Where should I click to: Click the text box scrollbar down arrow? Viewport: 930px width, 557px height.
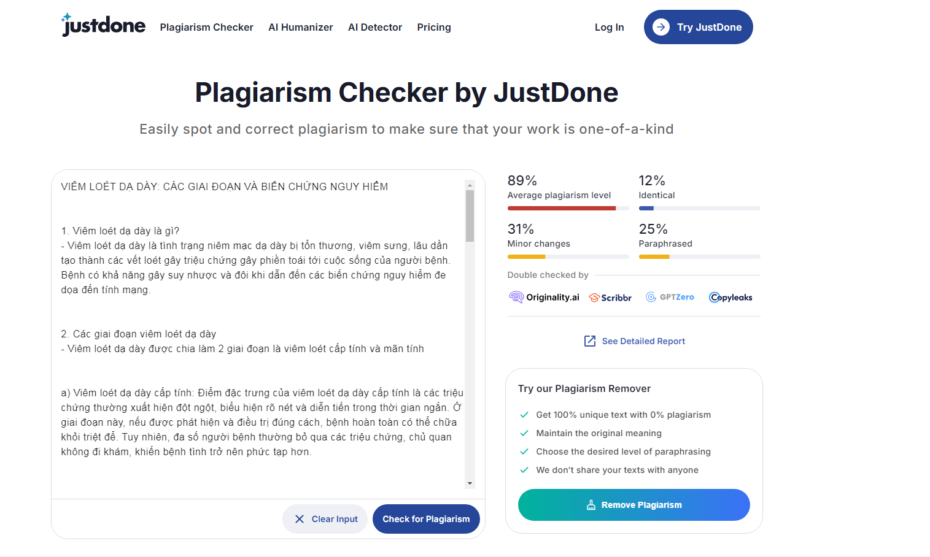(470, 483)
